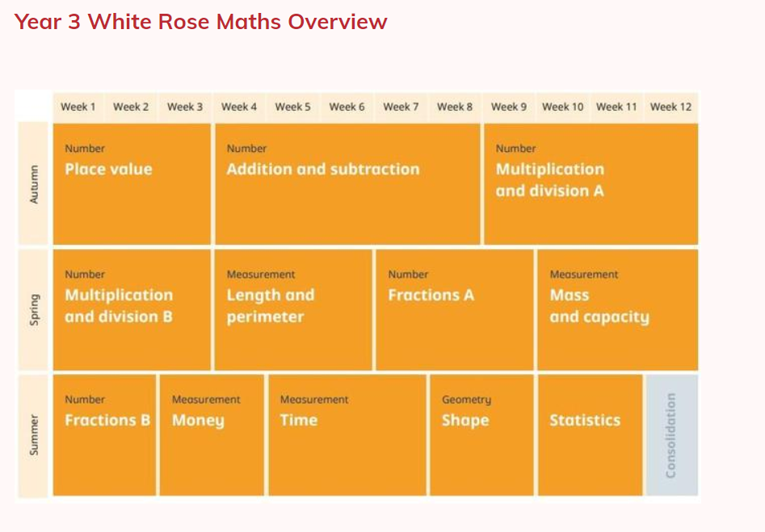Click the Autumn term row label
Image resolution: width=765 pixels, height=532 pixels.
34,184
